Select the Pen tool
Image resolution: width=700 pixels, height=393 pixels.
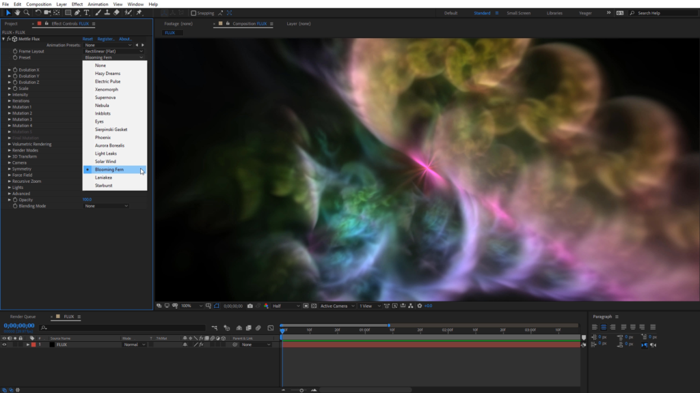(77, 12)
